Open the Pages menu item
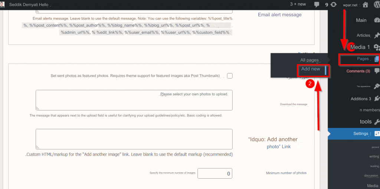 pos(363,59)
